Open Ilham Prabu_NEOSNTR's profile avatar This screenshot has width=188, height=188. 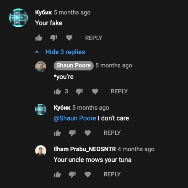coord(41,151)
